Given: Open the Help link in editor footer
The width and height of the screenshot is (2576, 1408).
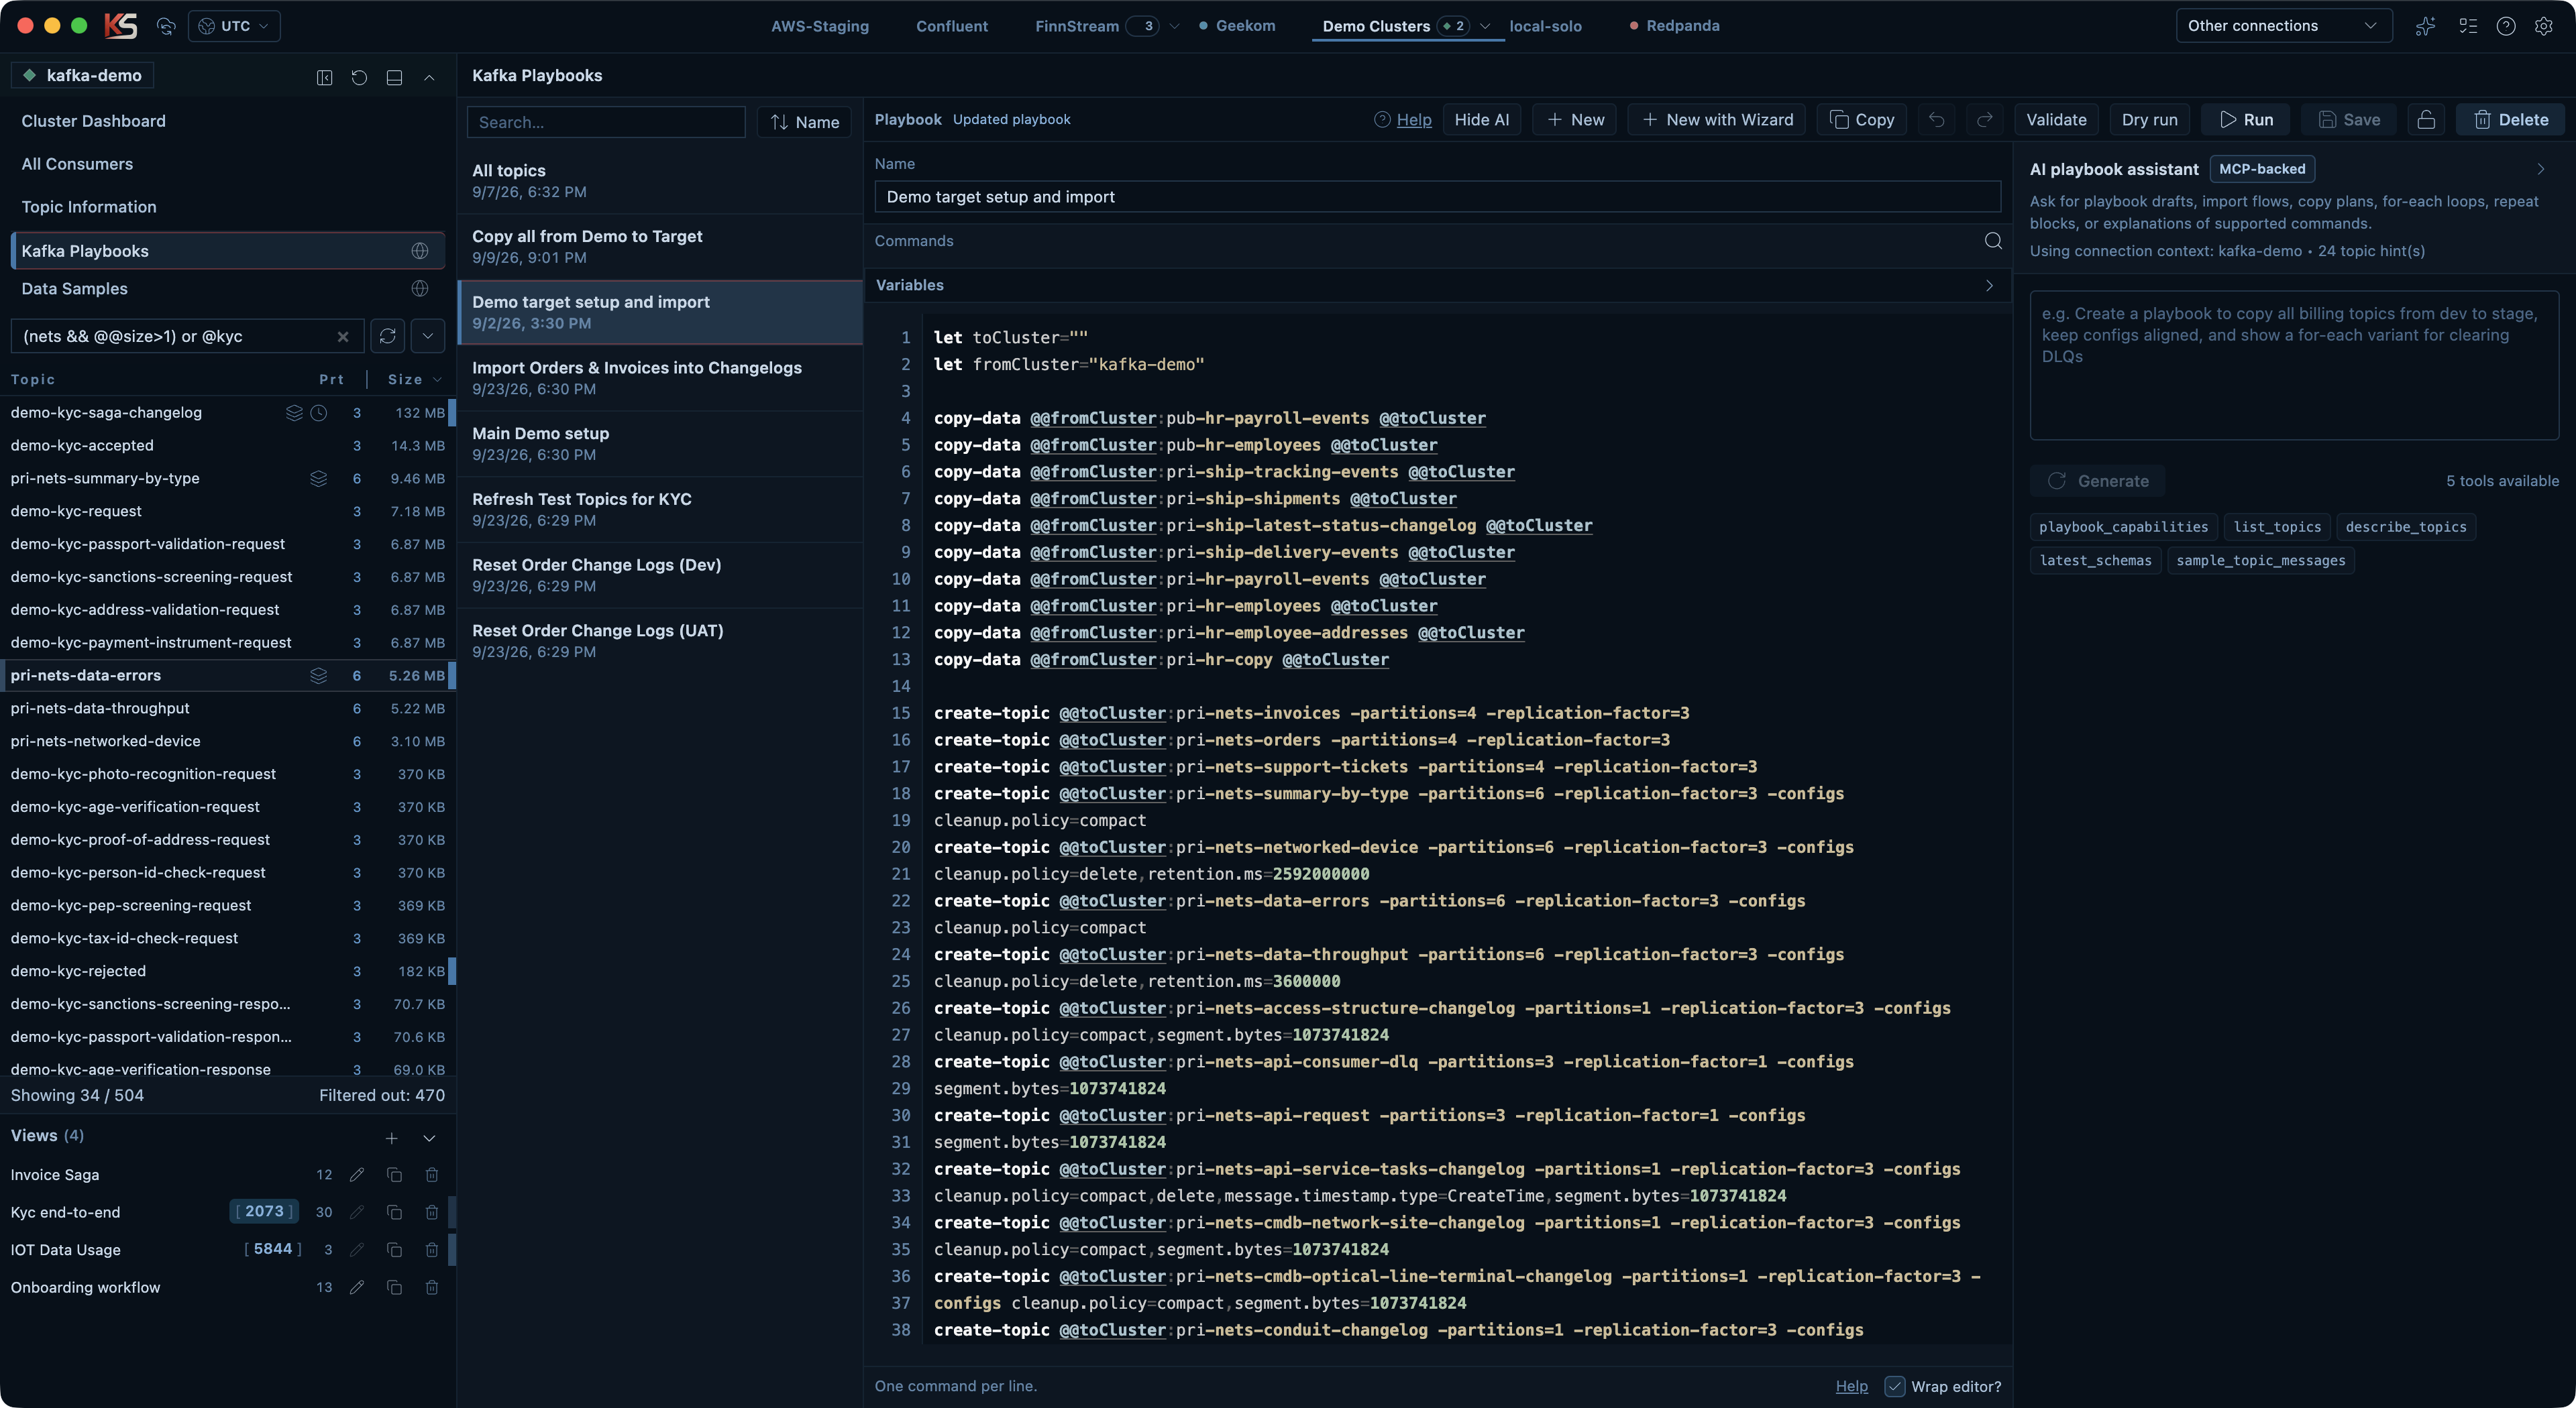Looking at the screenshot, I should 1851,1386.
